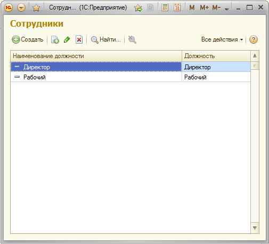Edit current item with green pencil icon

pos(67,39)
